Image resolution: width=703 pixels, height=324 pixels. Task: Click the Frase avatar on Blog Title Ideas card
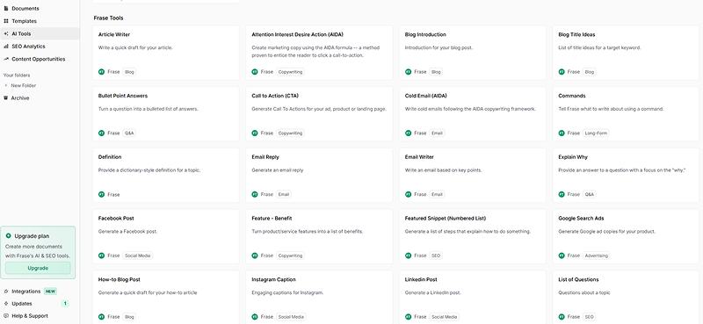(x=562, y=72)
